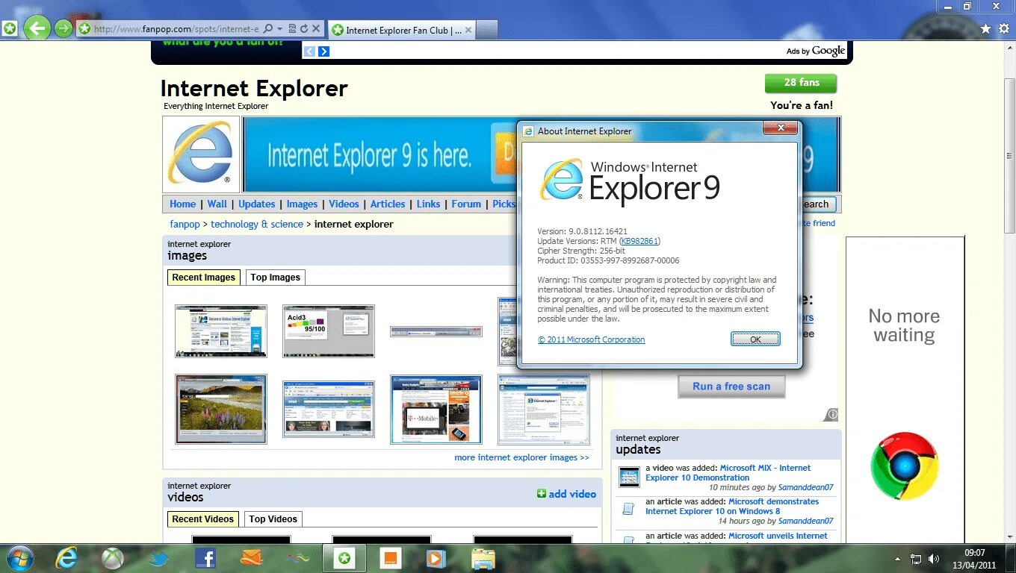Click the green 28 fans button
1016x573 pixels.
[x=801, y=83]
